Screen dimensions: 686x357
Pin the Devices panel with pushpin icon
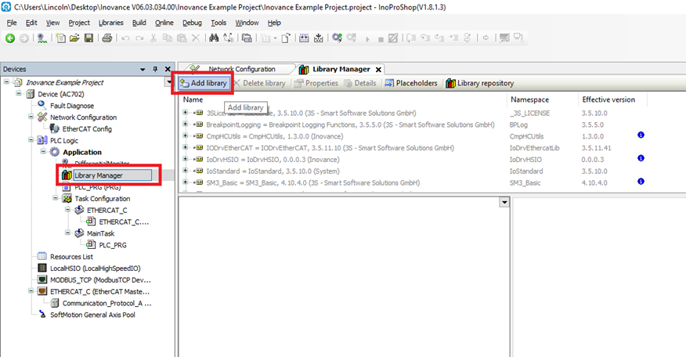click(156, 69)
